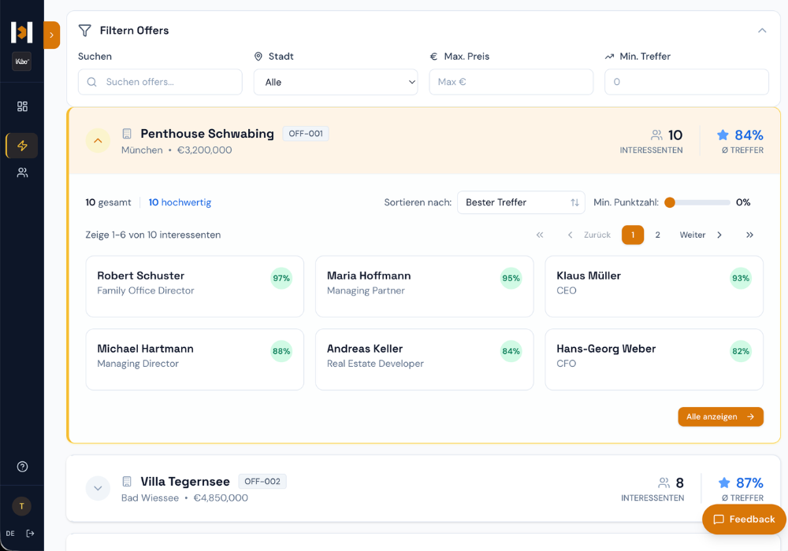This screenshot has width=788, height=551.
Task: Click the OFF-001 badge
Action: click(306, 134)
